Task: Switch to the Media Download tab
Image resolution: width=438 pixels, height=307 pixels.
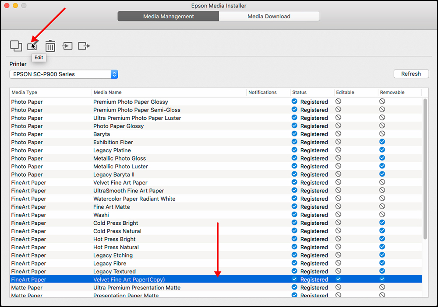Action: [269, 16]
